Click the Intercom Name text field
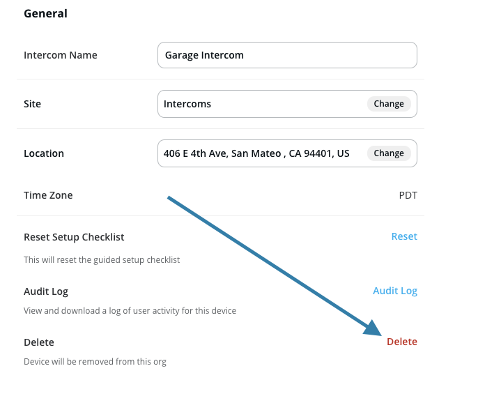Screen dimensions: 478x396 [x=287, y=55]
